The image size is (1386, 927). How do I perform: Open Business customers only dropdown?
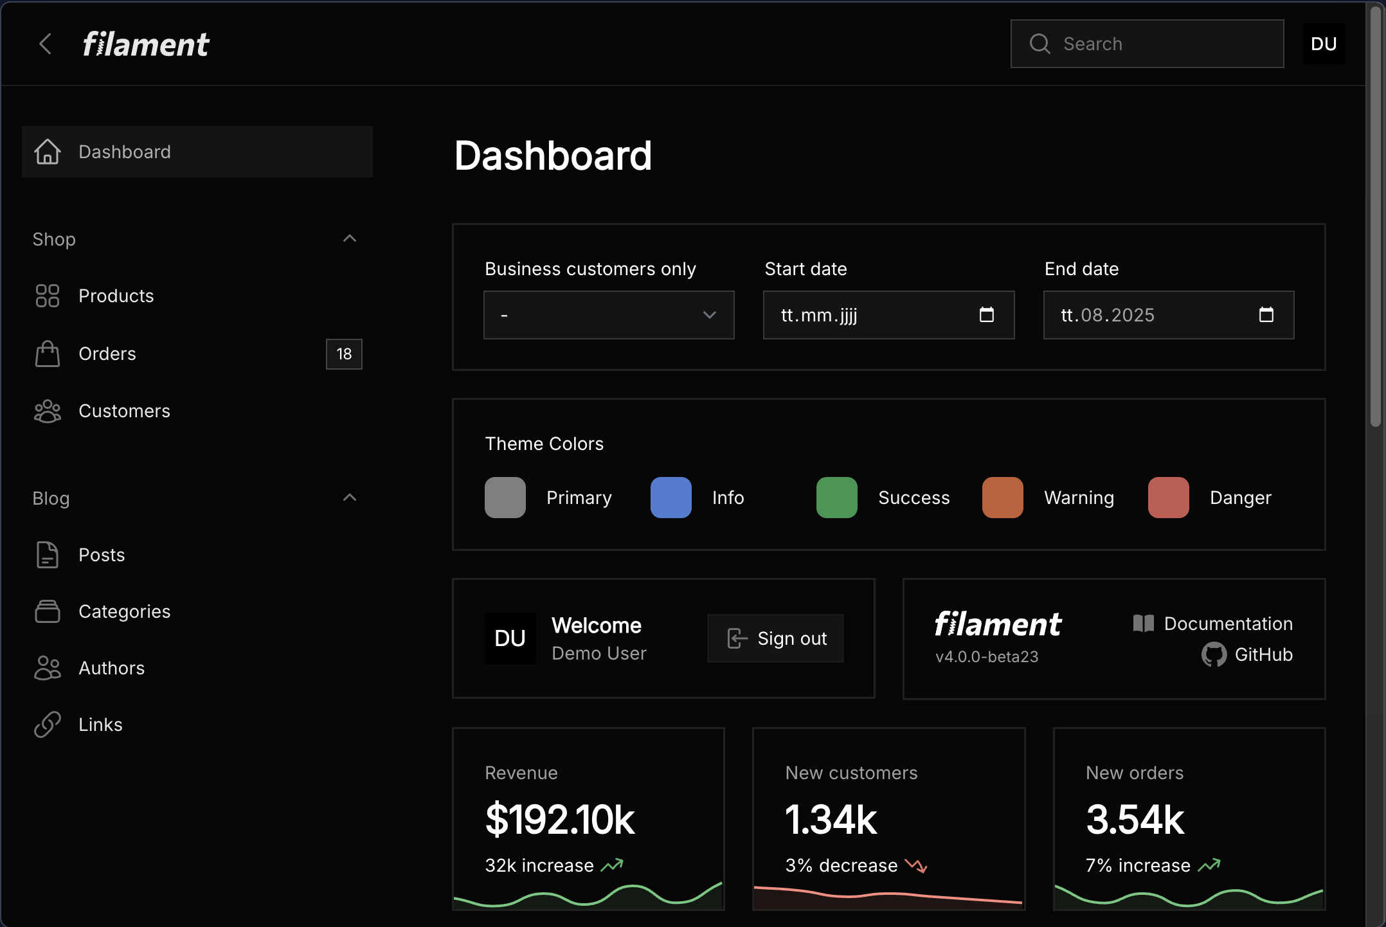pyautogui.click(x=608, y=315)
